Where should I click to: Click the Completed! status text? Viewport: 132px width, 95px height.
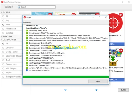(27, 22)
